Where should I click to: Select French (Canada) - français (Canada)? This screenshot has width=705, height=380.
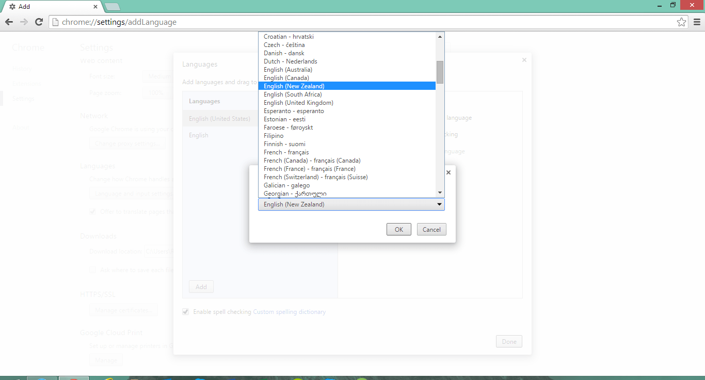point(347,161)
